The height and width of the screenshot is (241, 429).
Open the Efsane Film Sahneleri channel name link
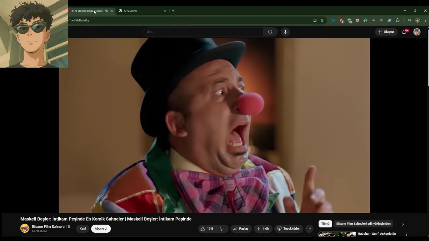click(49, 227)
